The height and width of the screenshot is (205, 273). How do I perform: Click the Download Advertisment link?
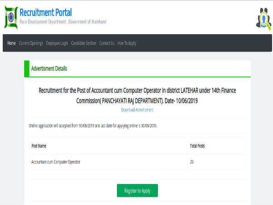(x=137, y=110)
